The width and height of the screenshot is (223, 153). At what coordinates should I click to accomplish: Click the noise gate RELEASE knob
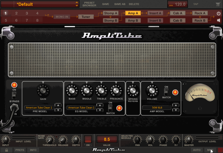pyautogui.click(x=63, y=140)
